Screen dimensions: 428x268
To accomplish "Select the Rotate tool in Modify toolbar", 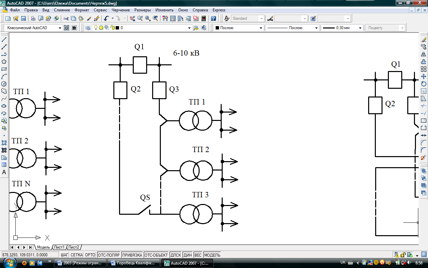I will tap(424, 84).
